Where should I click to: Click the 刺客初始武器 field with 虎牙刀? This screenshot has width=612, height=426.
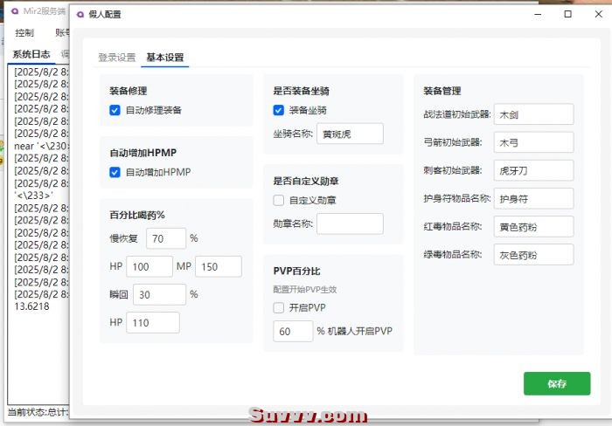[x=533, y=170]
